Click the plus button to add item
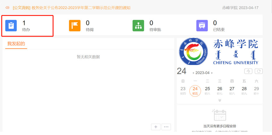Image resolution: width=272 pixels, height=135 pixels. point(156,127)
